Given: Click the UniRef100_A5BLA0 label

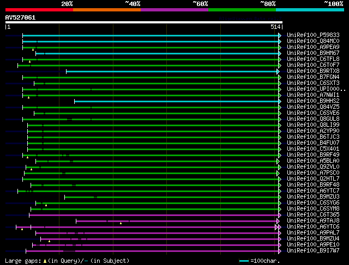Looking at the screenshot, I should click(x=313, y=161).
